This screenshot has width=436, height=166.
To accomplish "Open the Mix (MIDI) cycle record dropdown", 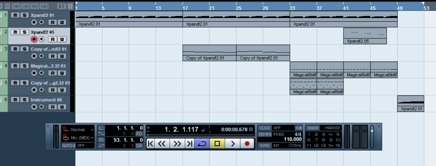I will (92, 138).
